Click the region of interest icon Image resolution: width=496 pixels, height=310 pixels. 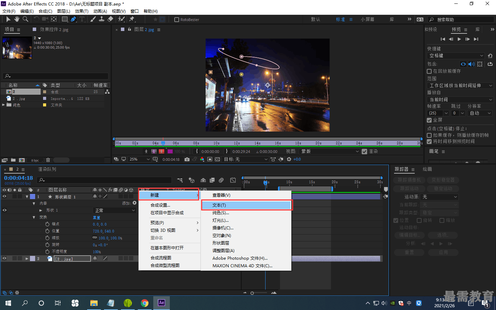pos(210,159)
